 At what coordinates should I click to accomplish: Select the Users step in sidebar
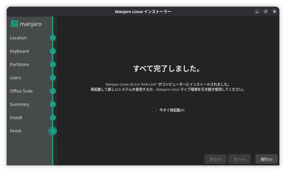[15, 78]
